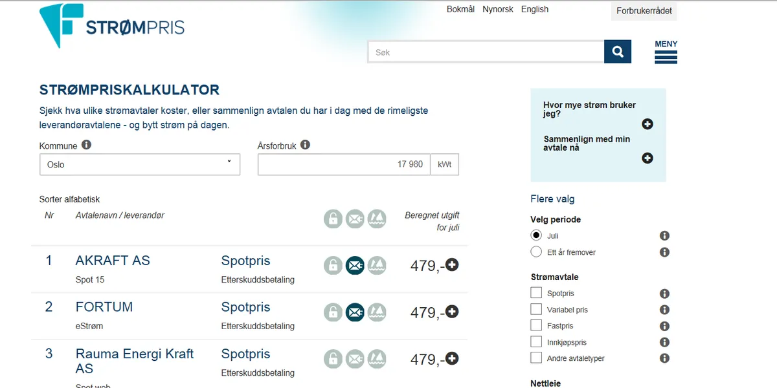The height and width of the screenshot is (388, 777).
Task: Click padlock icon in Rauma Energi row
Action: click(333, 359)
